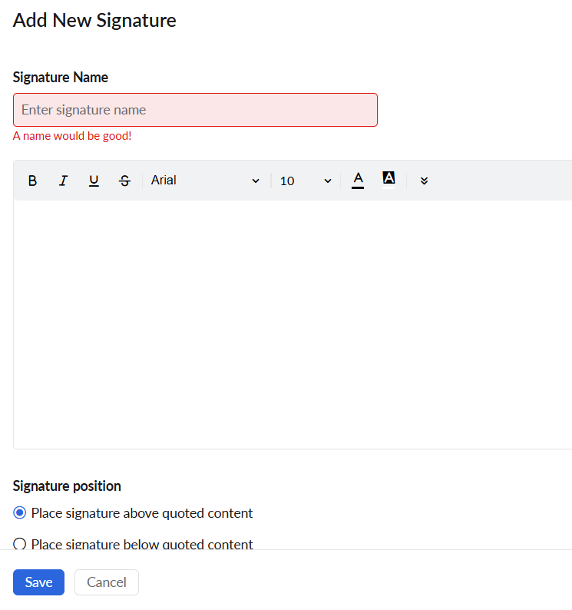
Task: Cancel adding the new signature
Action: [x=107, y=582]
